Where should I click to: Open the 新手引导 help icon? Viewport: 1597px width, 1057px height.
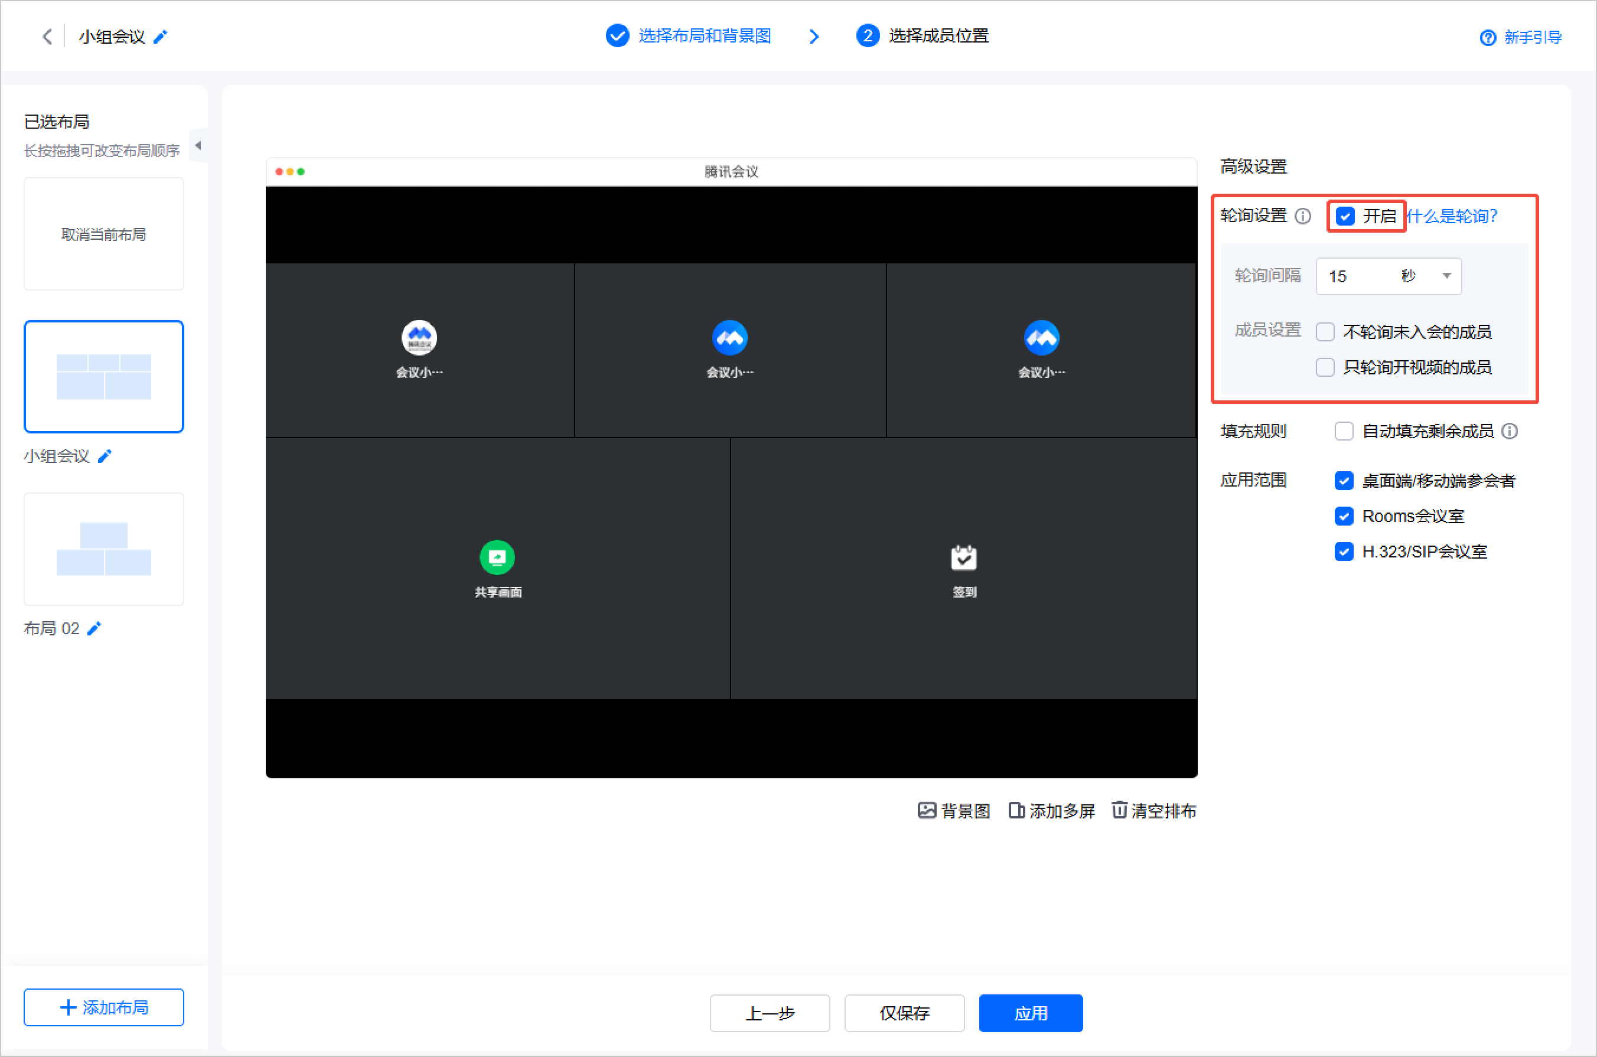(1487, 38)
